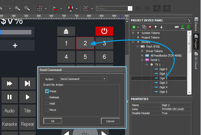
Task: Collapse the Serial 1 tree node
Action: click(x=142, y=60)
